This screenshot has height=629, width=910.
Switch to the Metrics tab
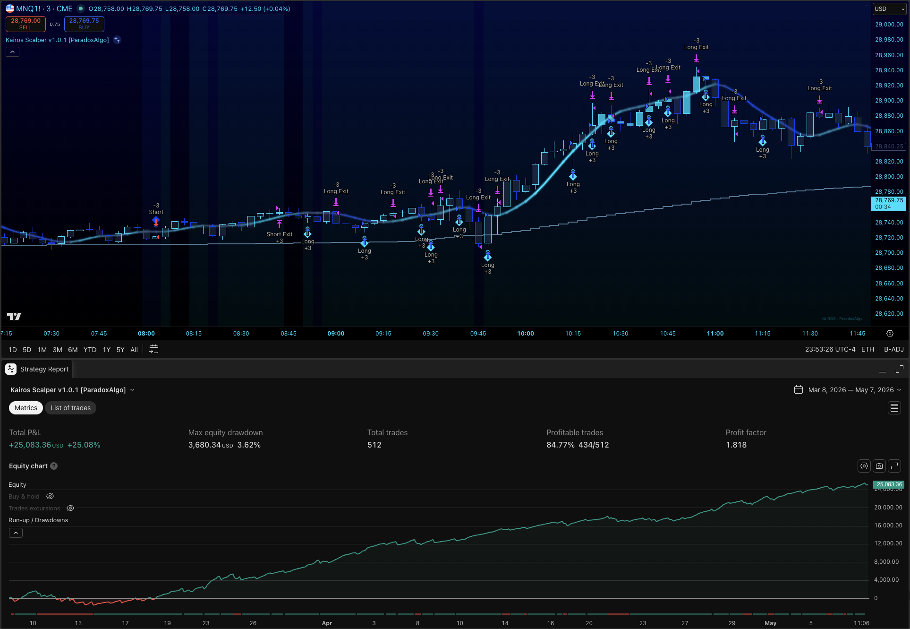point(26,408)
